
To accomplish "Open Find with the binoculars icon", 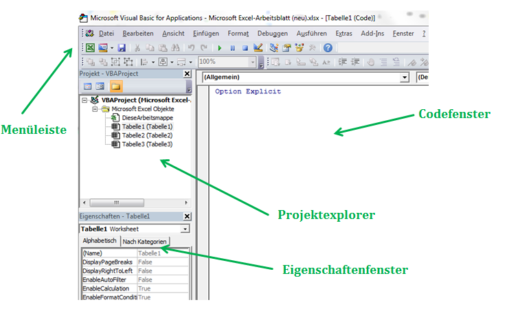I will (x=175, y=48).
